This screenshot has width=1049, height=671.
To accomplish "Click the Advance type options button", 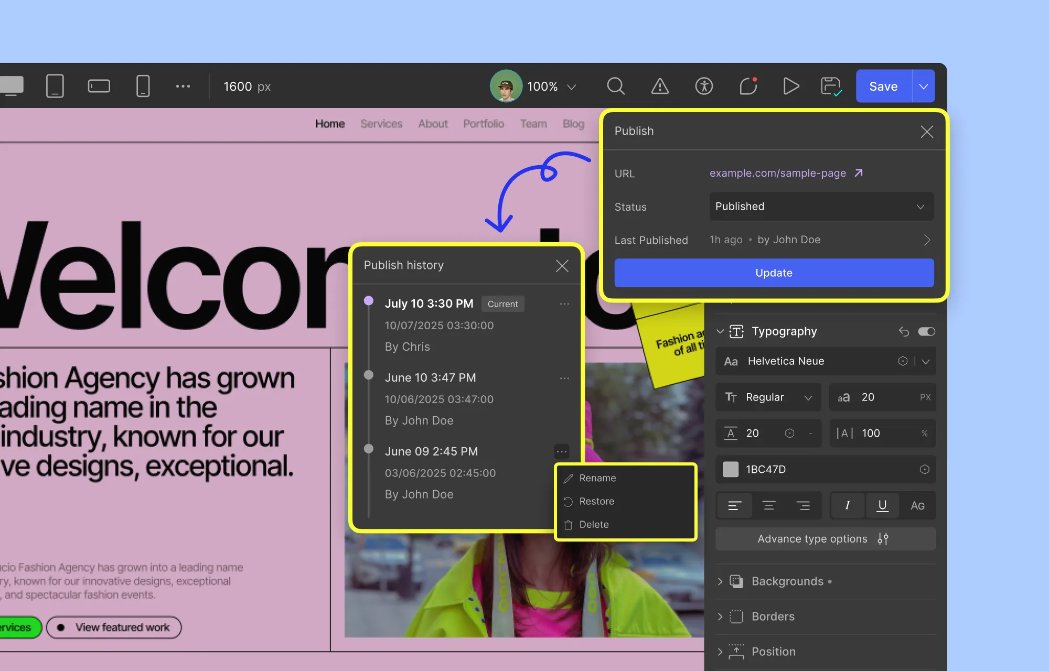I will [x=826, y=539].
